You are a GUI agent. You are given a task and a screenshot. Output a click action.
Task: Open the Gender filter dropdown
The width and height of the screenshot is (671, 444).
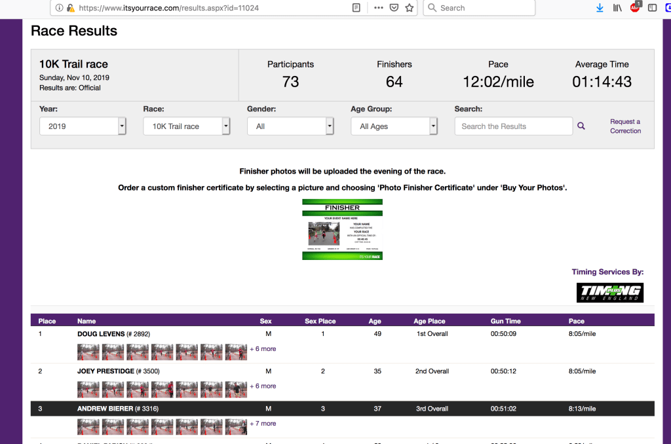[290, 126]
